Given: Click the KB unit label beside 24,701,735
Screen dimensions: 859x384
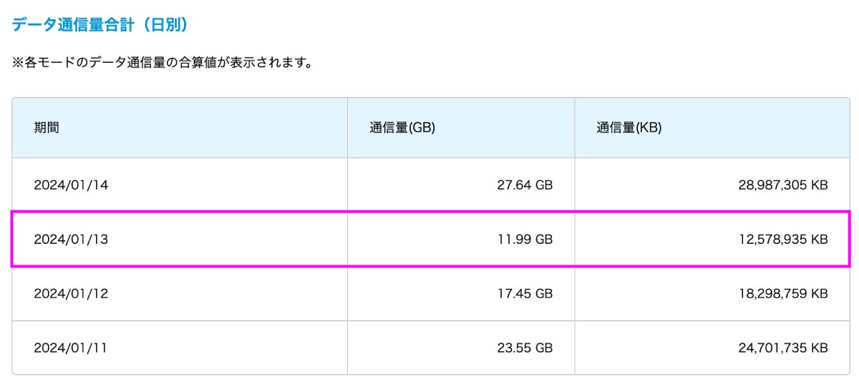Looking at the screenshot, I should (820, 348).
